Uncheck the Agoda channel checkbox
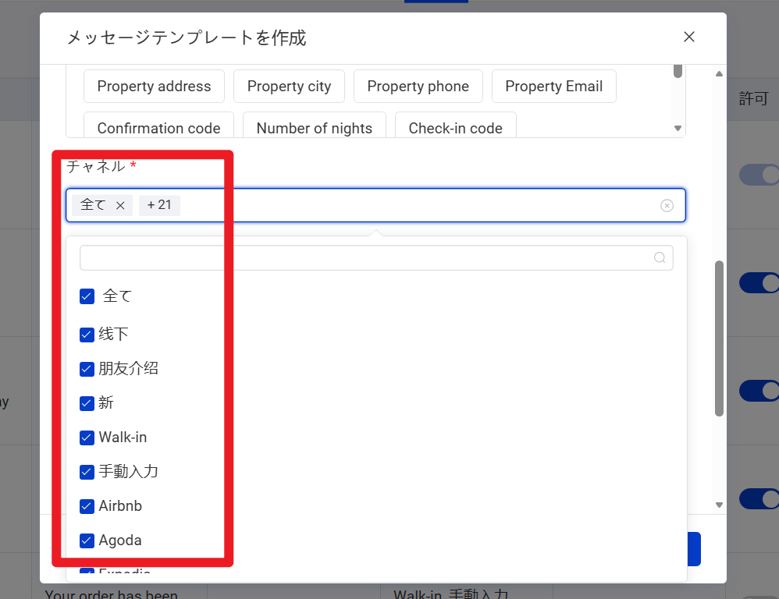Screen dimensions: 779x599 [87, 541]
